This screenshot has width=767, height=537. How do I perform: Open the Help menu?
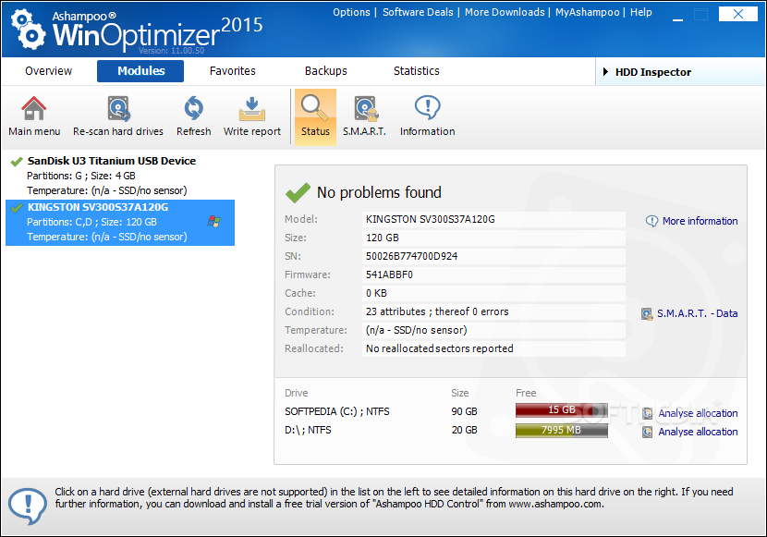(x=640, y=12)
